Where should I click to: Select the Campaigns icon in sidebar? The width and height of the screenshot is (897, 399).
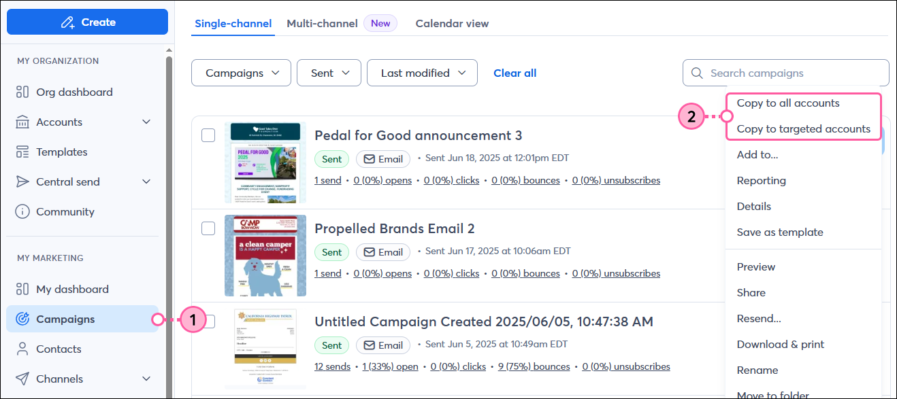(x=22, y=319)
